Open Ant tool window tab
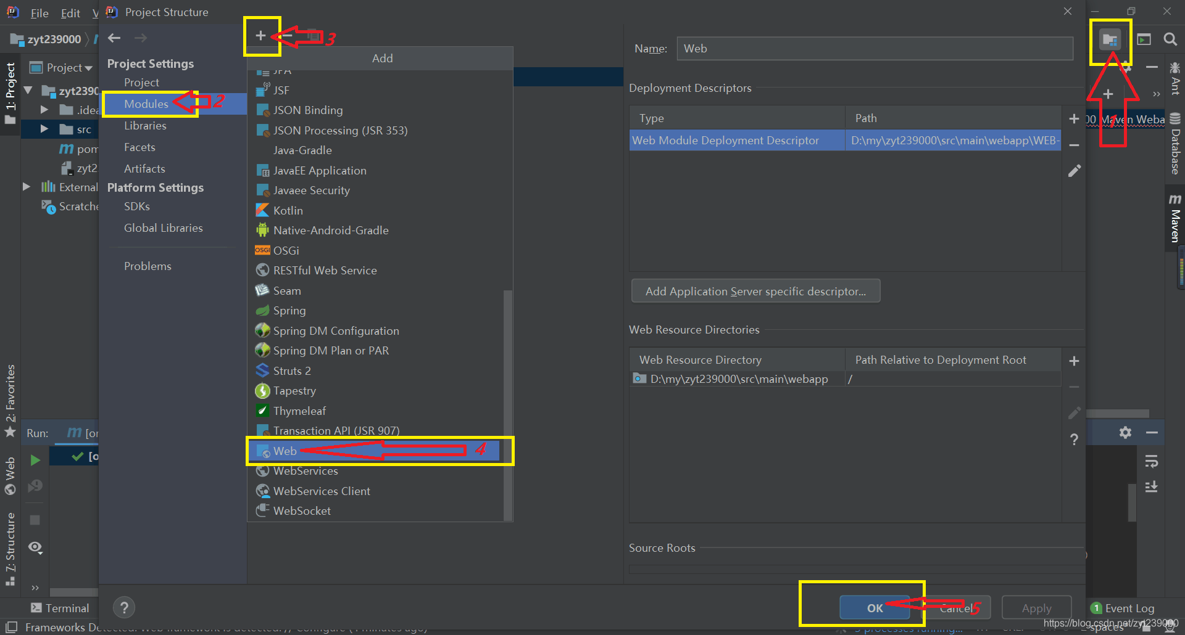This screenshot has height=635, width=1185. pos(1175,78)
